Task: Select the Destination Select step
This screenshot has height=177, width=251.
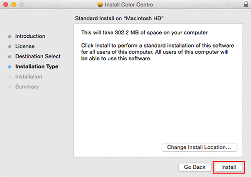Action: (38, 56)
